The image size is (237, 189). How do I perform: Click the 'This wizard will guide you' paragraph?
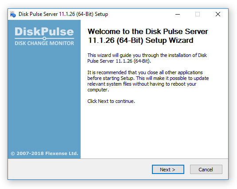click(x=147, y=58)
